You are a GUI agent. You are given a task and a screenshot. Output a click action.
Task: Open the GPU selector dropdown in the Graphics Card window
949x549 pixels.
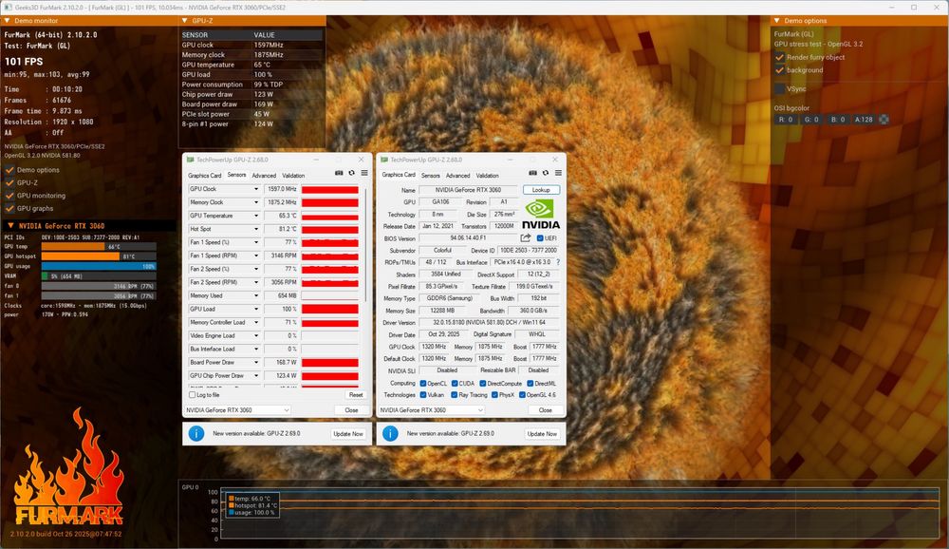[x=432, y=410]
